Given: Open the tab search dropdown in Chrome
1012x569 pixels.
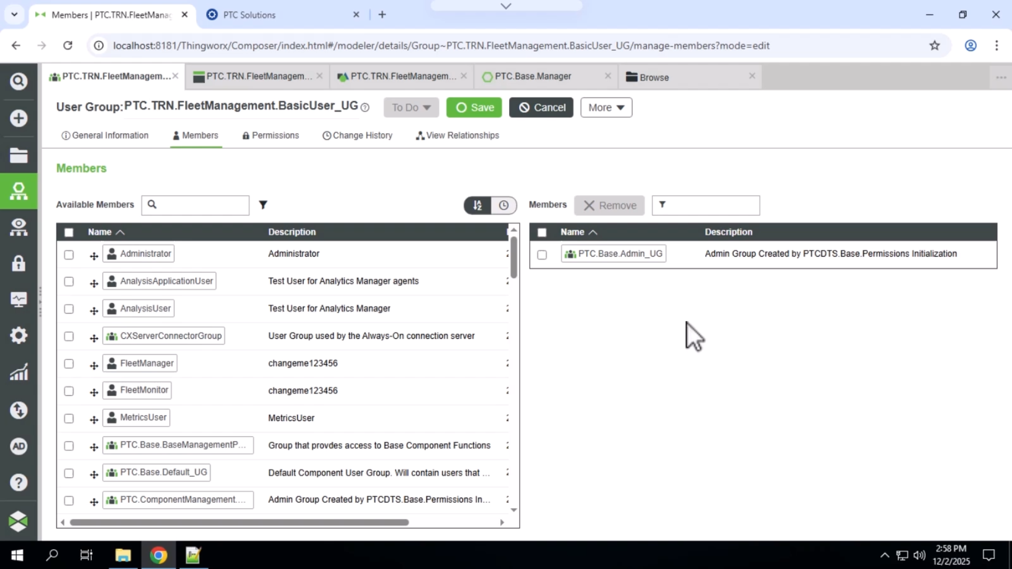Looking at the screenshot, I should pos(14,14).
